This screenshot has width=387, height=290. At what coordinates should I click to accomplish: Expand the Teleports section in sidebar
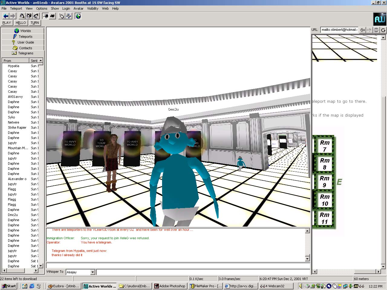pos(23,37)
